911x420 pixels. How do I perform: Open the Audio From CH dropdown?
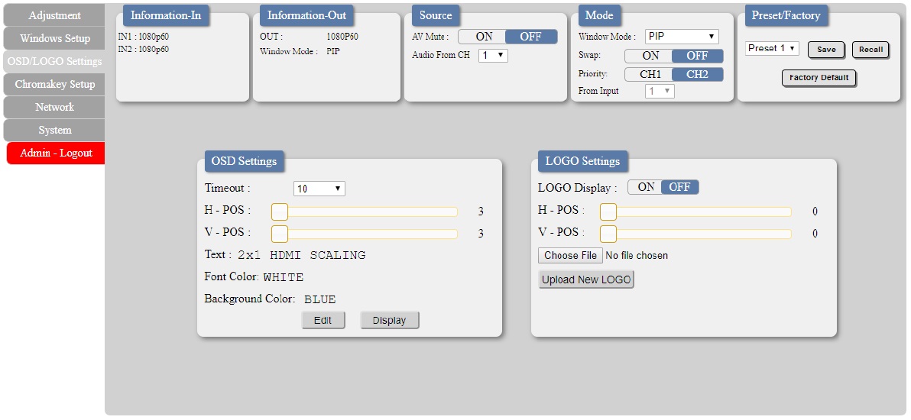(x=493, y=56)
